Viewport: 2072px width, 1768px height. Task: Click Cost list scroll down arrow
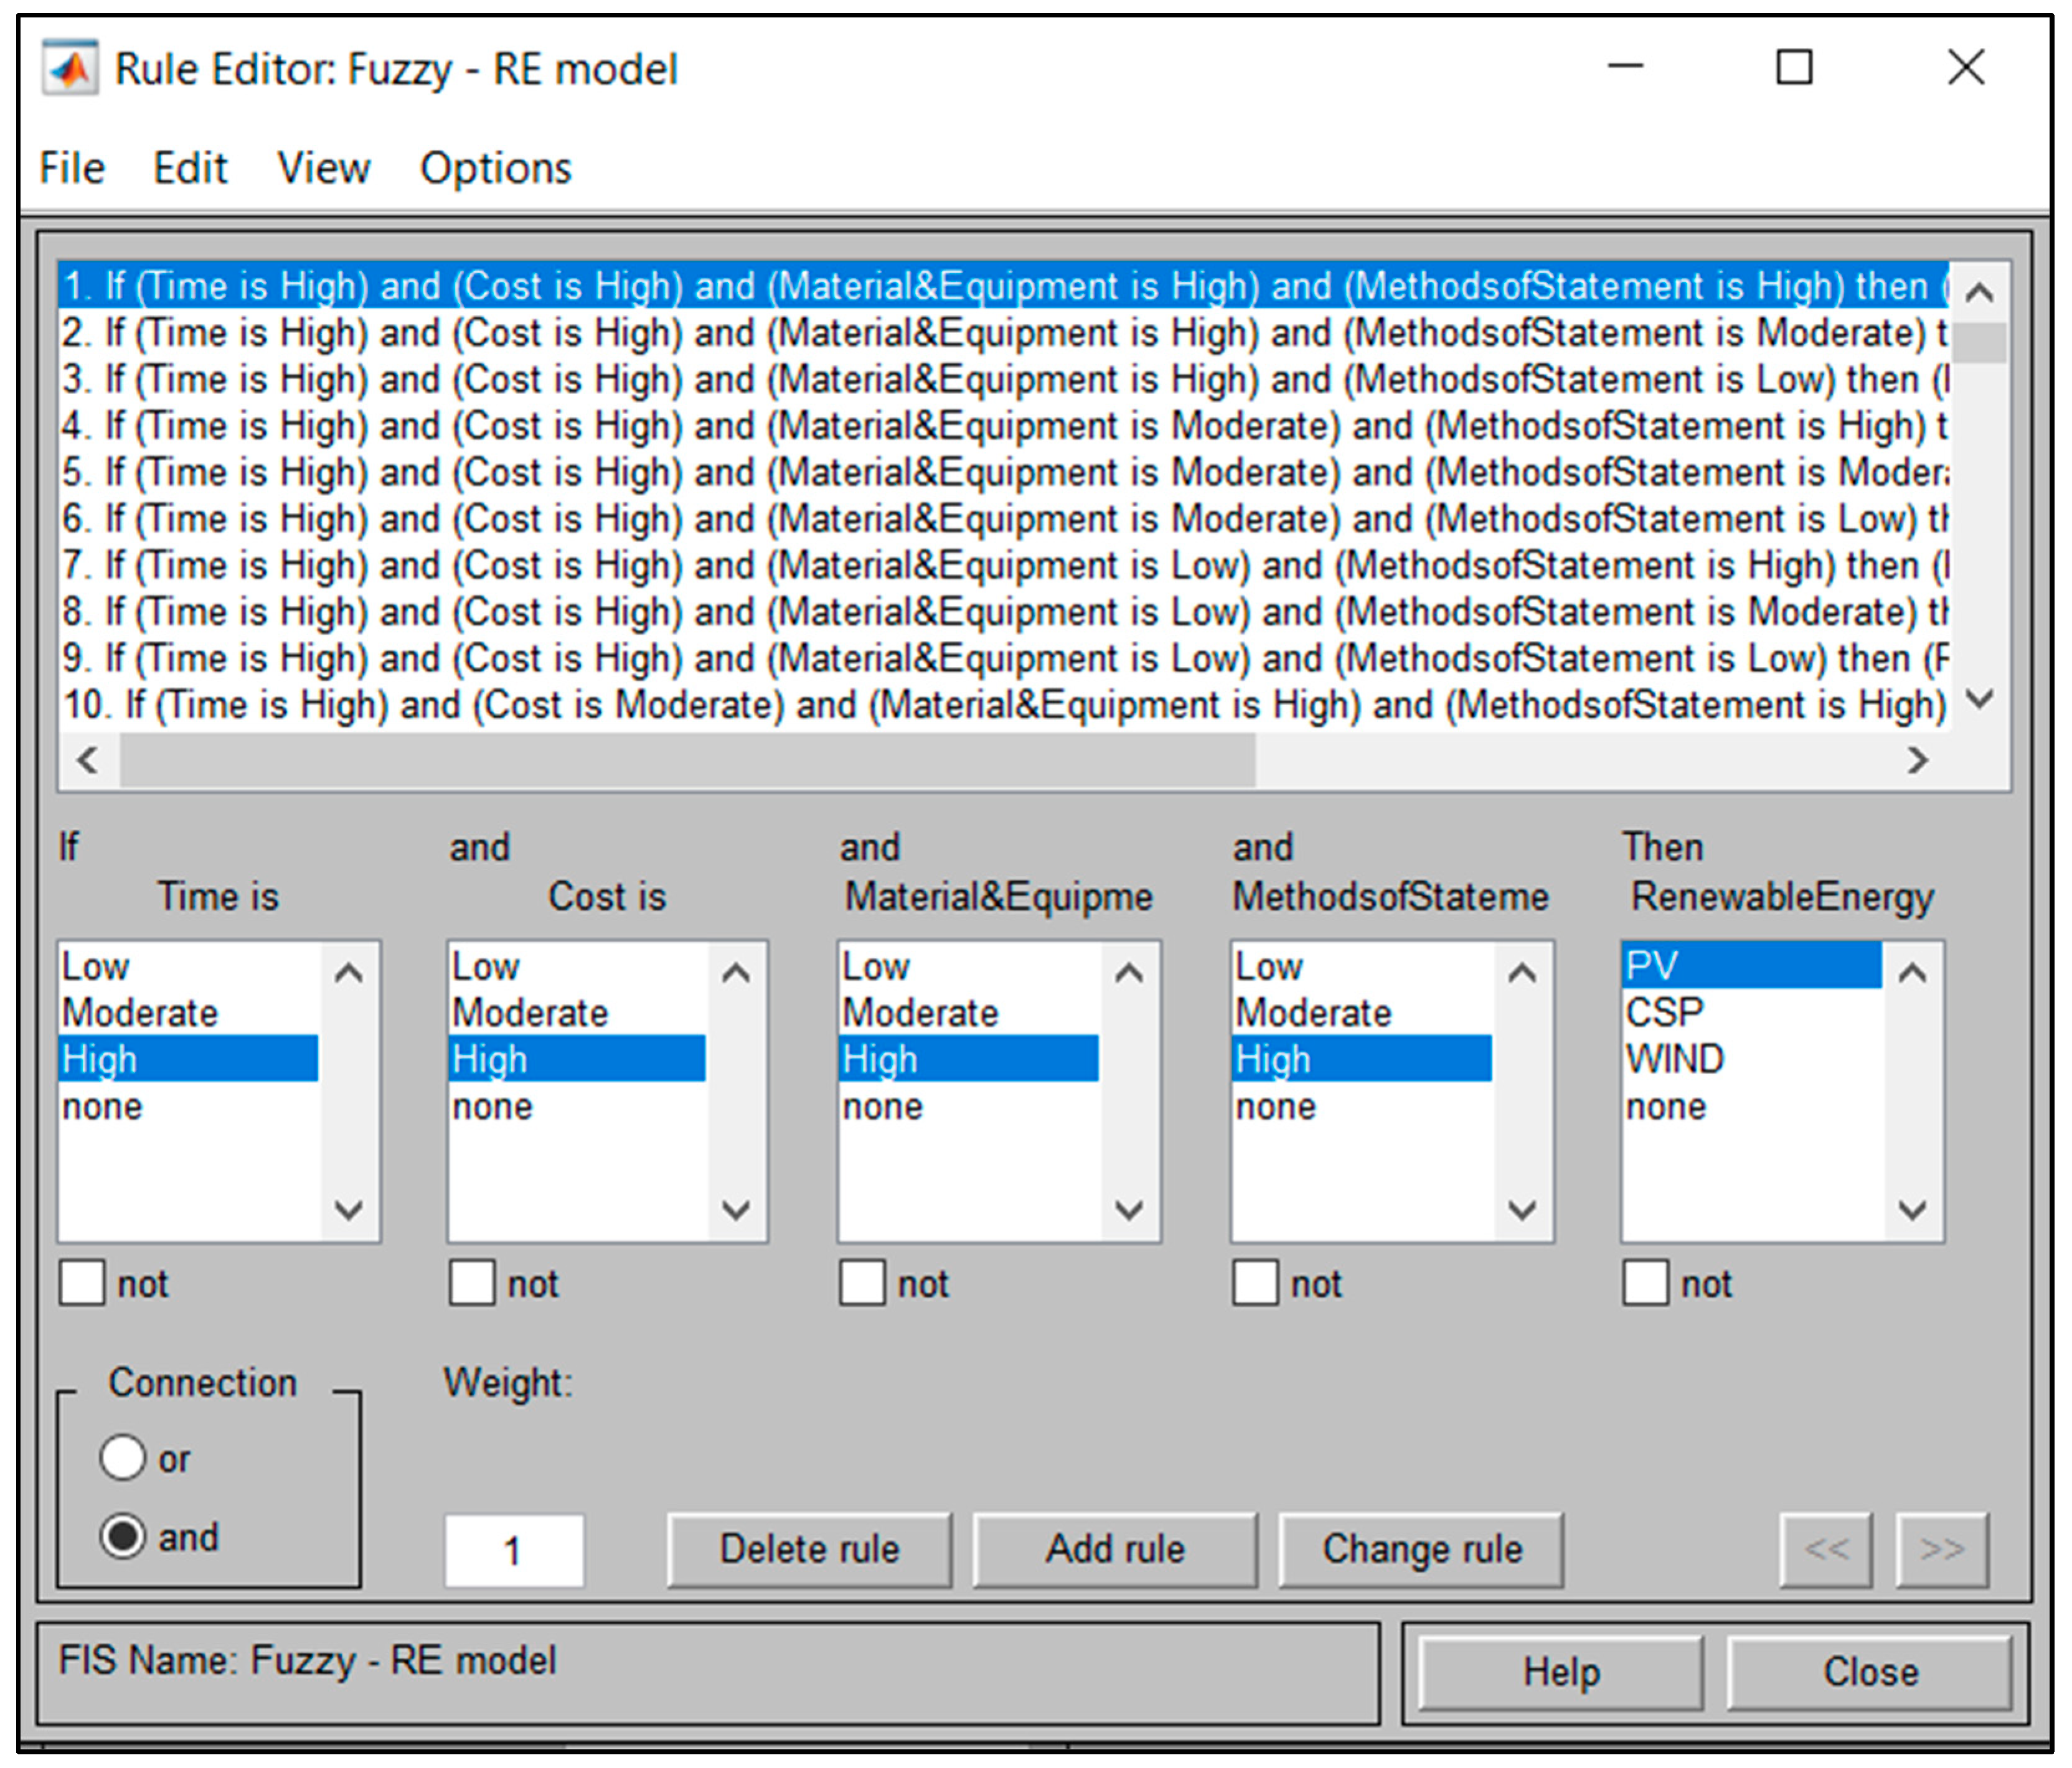click(737, 1210)
